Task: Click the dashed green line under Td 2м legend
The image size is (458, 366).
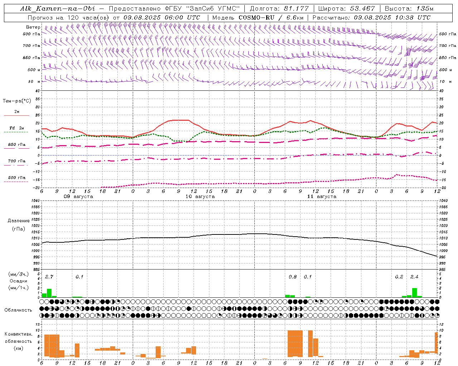Action: pyautogui.click(x=16, y=132)
